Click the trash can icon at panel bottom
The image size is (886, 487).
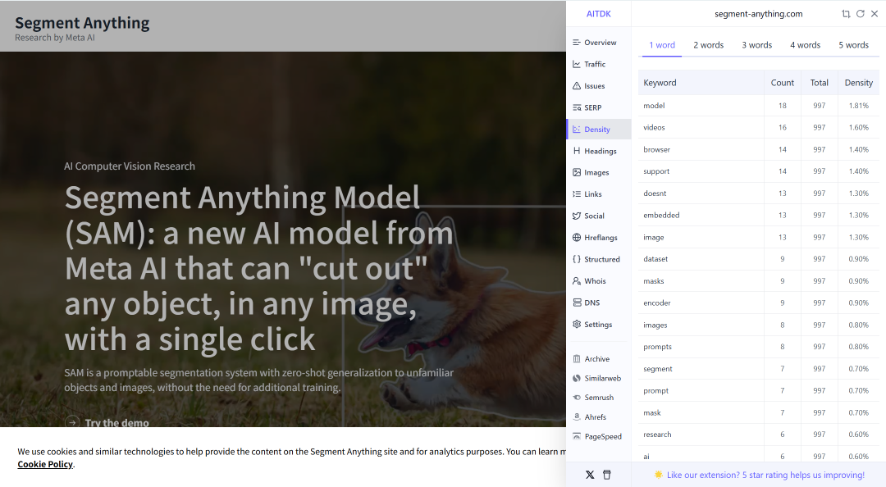pos(607,475)
